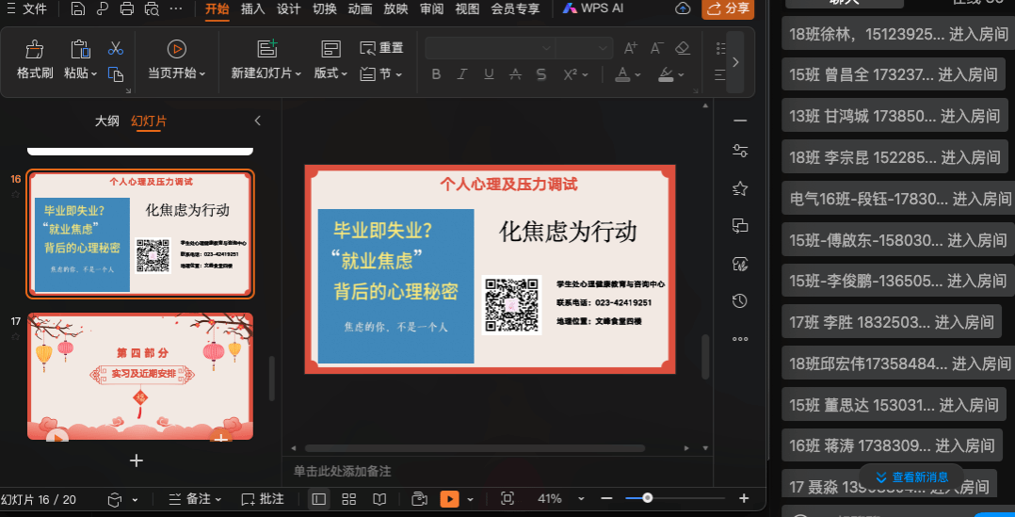1015x517 pixels.
Task: Collapse slide panel with left chevron
Action: pyautogui.click(x=257, y=121)
